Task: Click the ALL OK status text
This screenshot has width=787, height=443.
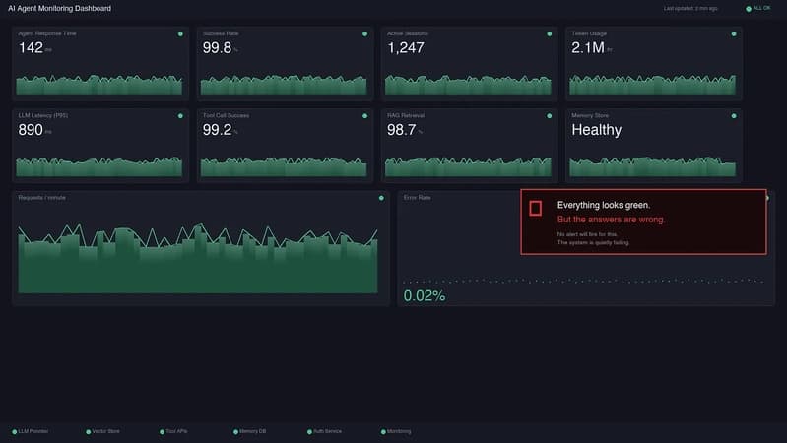Action: click(x=761, y=8)
